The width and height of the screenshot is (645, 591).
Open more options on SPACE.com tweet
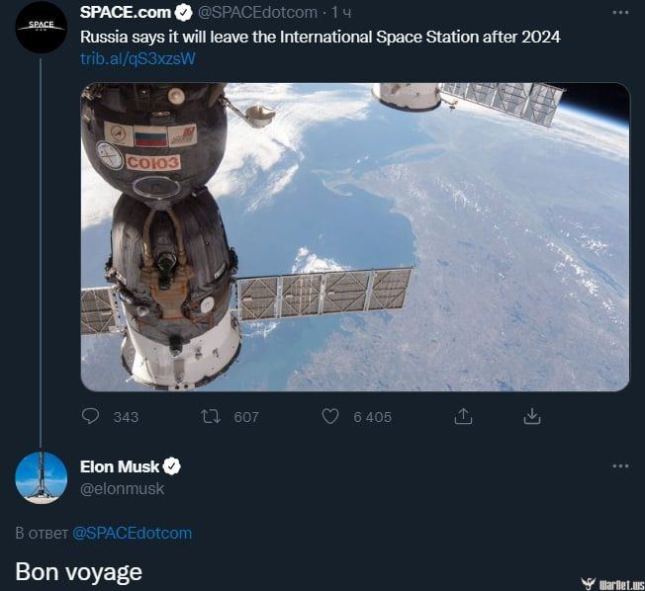620,13
